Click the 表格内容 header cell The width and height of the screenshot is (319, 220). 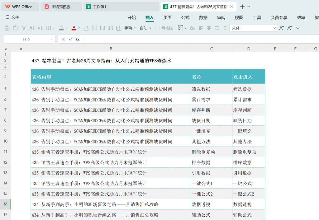[x=111, y=77]
